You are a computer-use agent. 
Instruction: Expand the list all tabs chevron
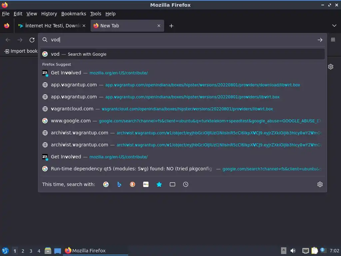(334, 26)
